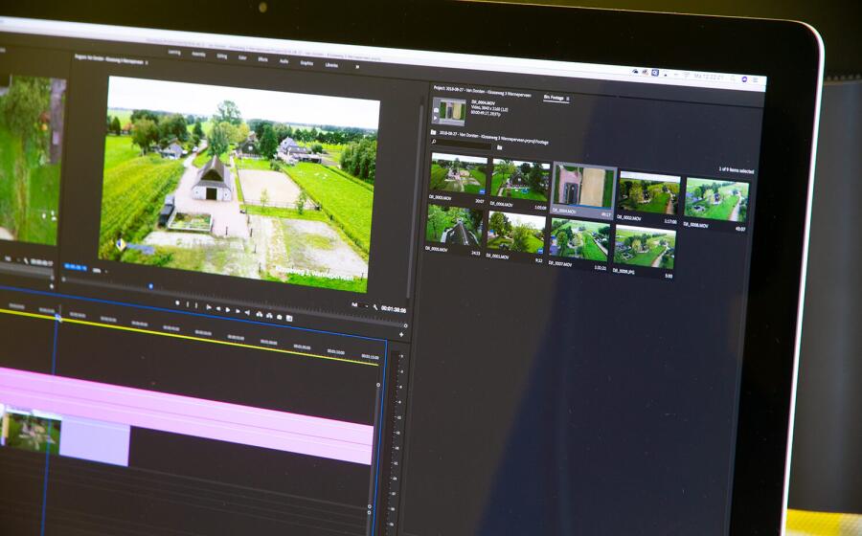Viewport: 862px width, 536px height.
Task: Select the long pink clip in timeline
Action: [187, 415]
